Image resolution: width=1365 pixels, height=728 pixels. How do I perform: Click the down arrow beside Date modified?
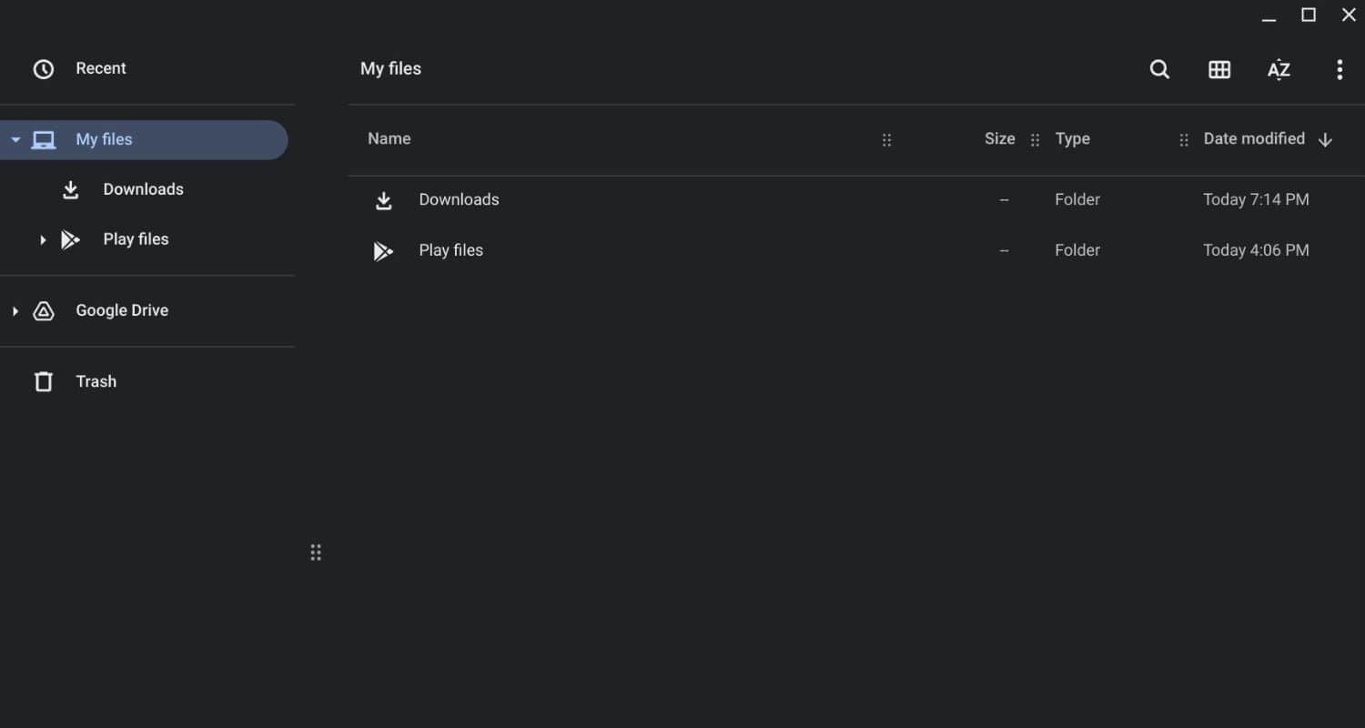click(1325, 139)
